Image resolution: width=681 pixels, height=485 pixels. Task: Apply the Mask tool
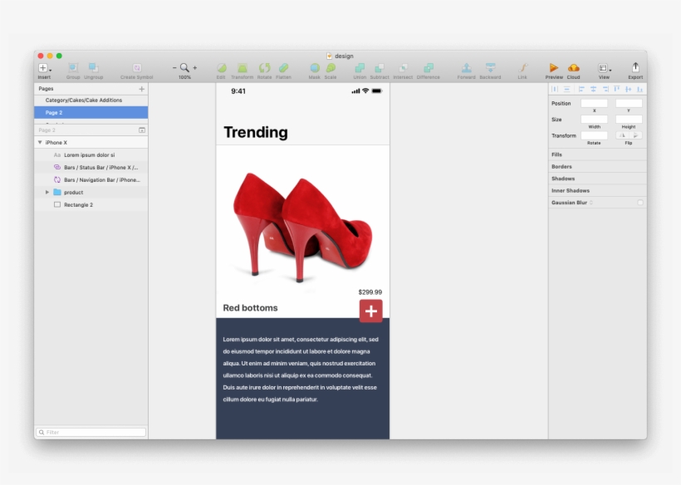[x=315, y=68]
